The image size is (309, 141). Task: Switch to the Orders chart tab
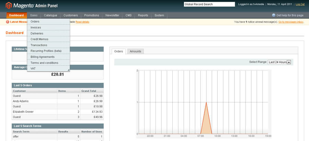click(x=119, y=51)
